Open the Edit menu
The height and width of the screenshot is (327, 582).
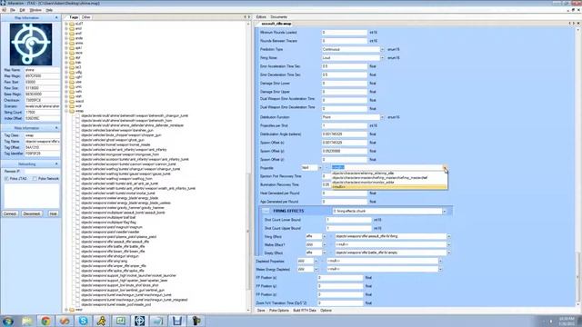tap(22, 10)
